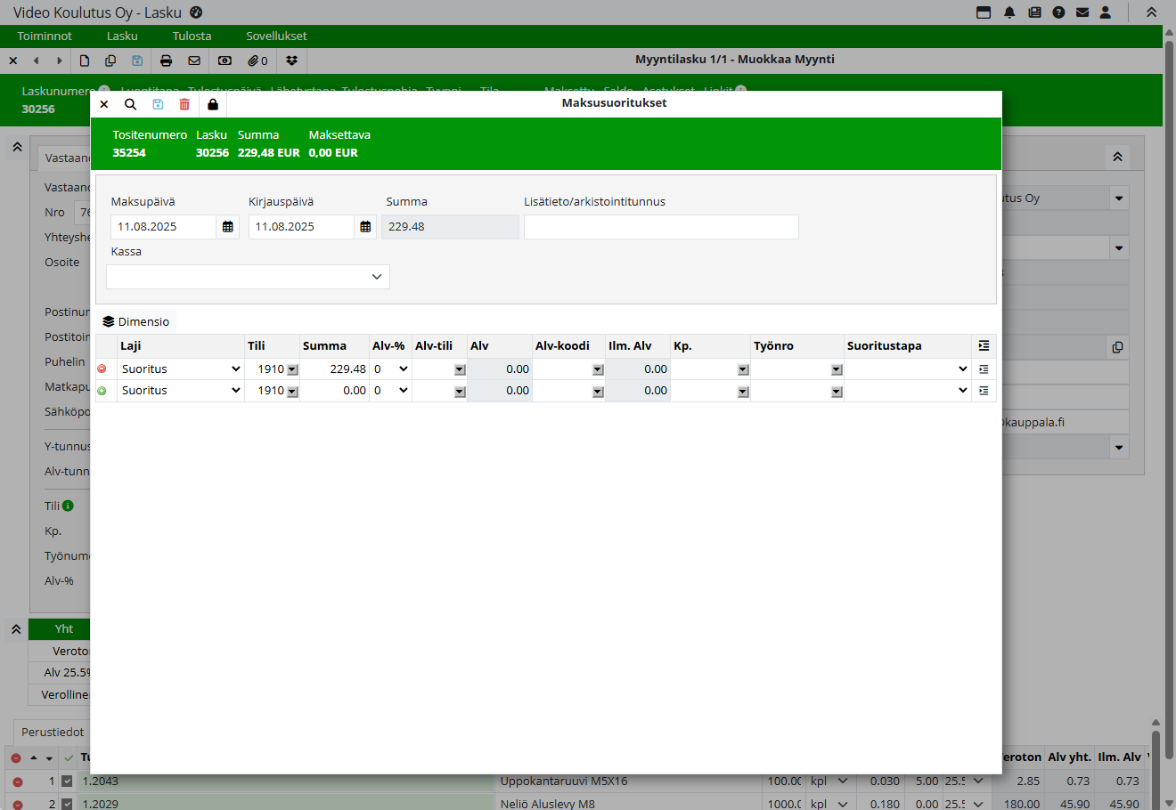Click the printer icon in invoice toolbar
The height and width of the screenshot is (810, 1176).
(x=166, y=61)
